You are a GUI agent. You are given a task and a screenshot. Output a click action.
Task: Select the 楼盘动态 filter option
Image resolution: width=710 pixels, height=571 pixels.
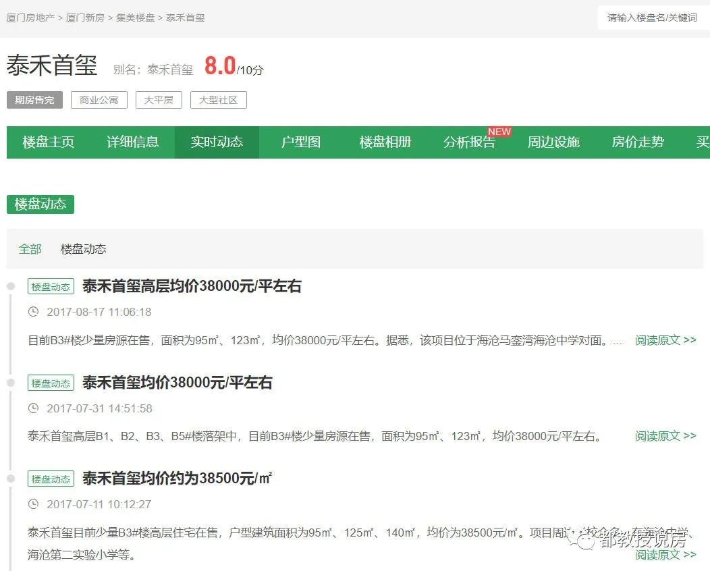coord(82,248)
